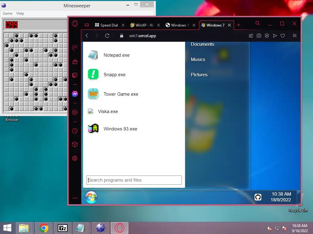Open Windows Start button on taskbar
Image resolution: width=313 pixels, height=234 pixels.
7,228
